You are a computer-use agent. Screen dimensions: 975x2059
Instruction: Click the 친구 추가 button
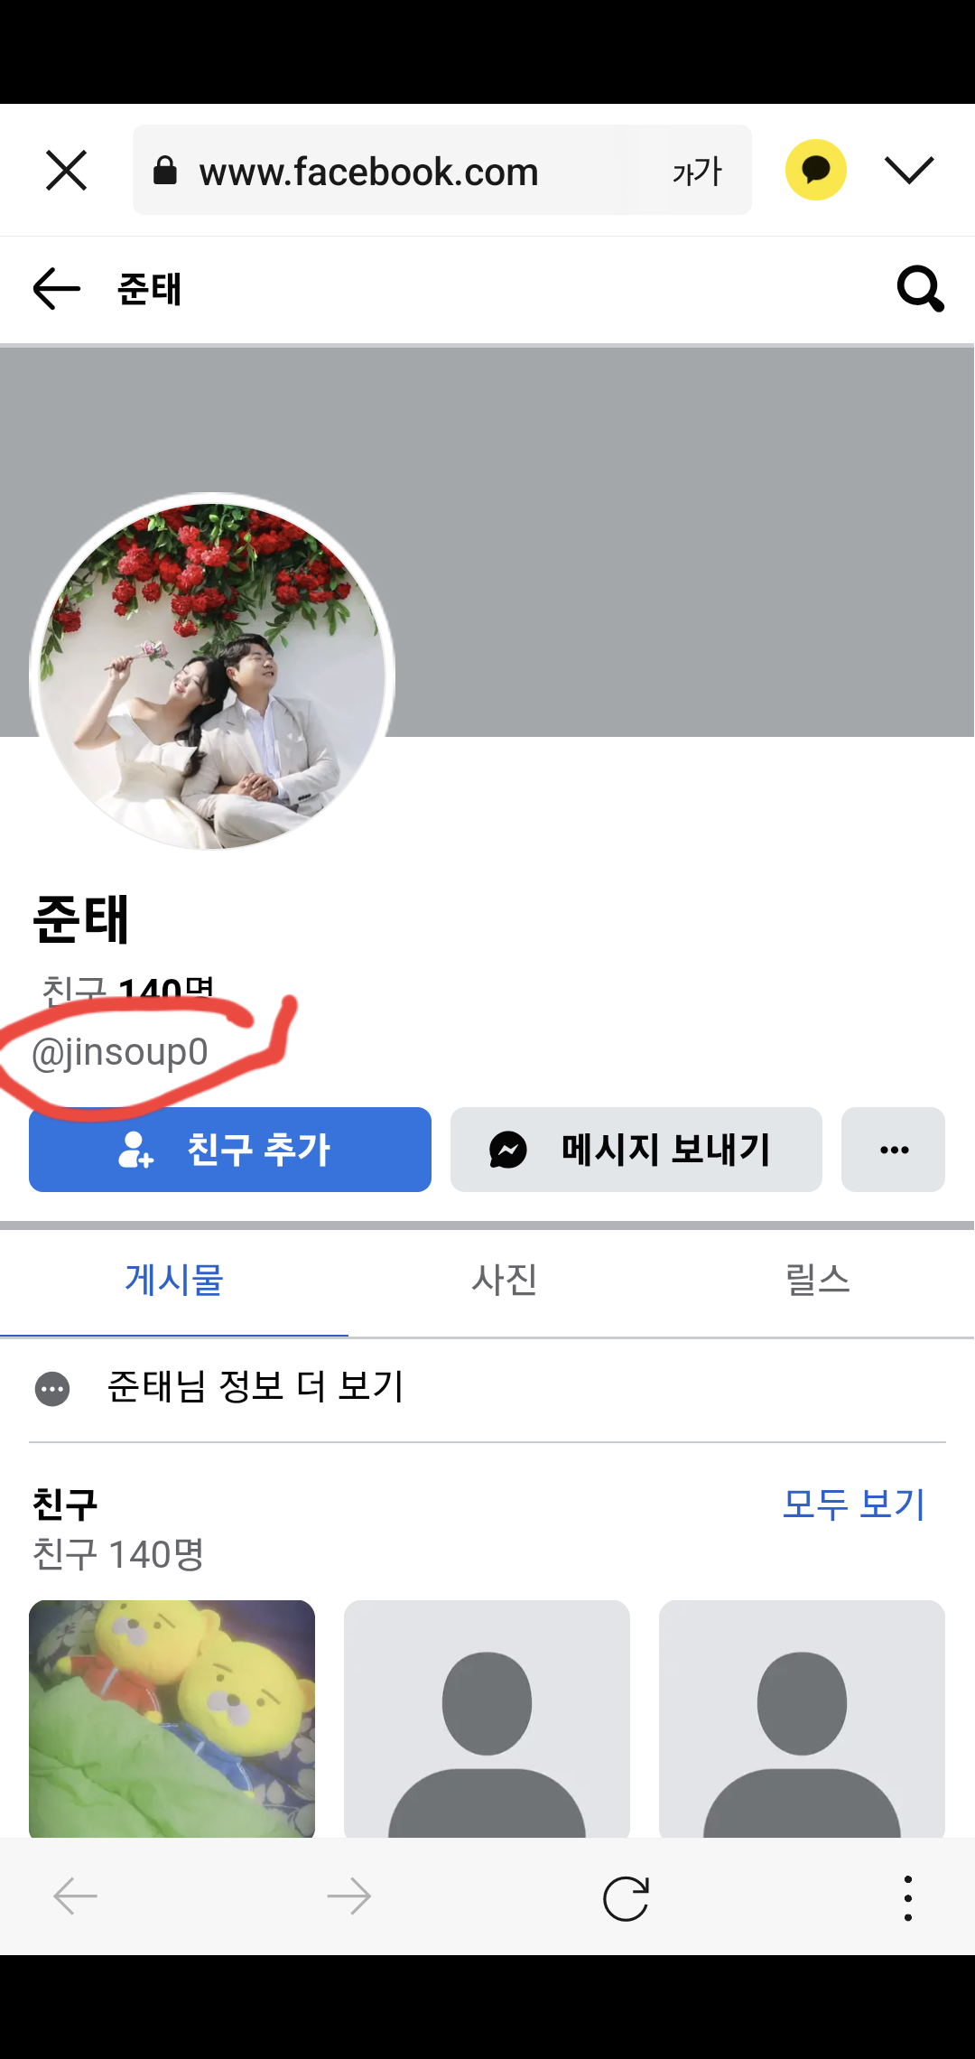click(230, 1150)
